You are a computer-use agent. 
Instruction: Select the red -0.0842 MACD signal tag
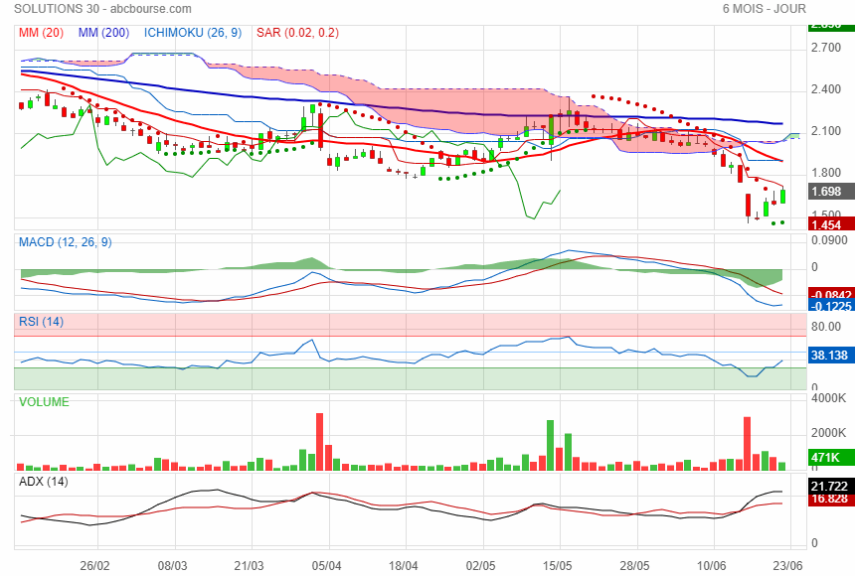[831, 294]
